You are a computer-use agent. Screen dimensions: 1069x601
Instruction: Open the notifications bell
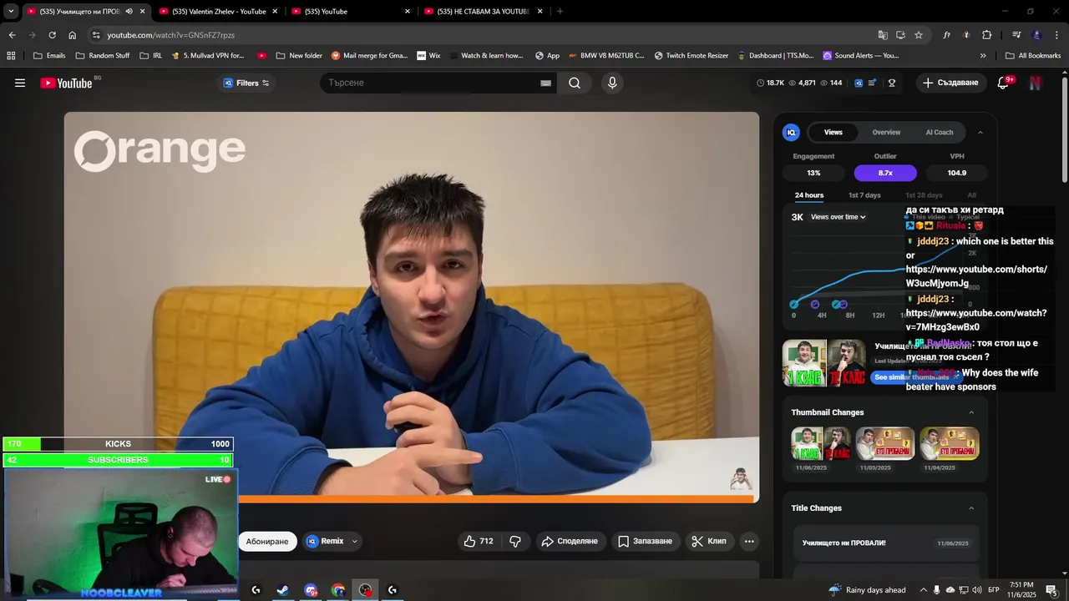coord(1004,83)
